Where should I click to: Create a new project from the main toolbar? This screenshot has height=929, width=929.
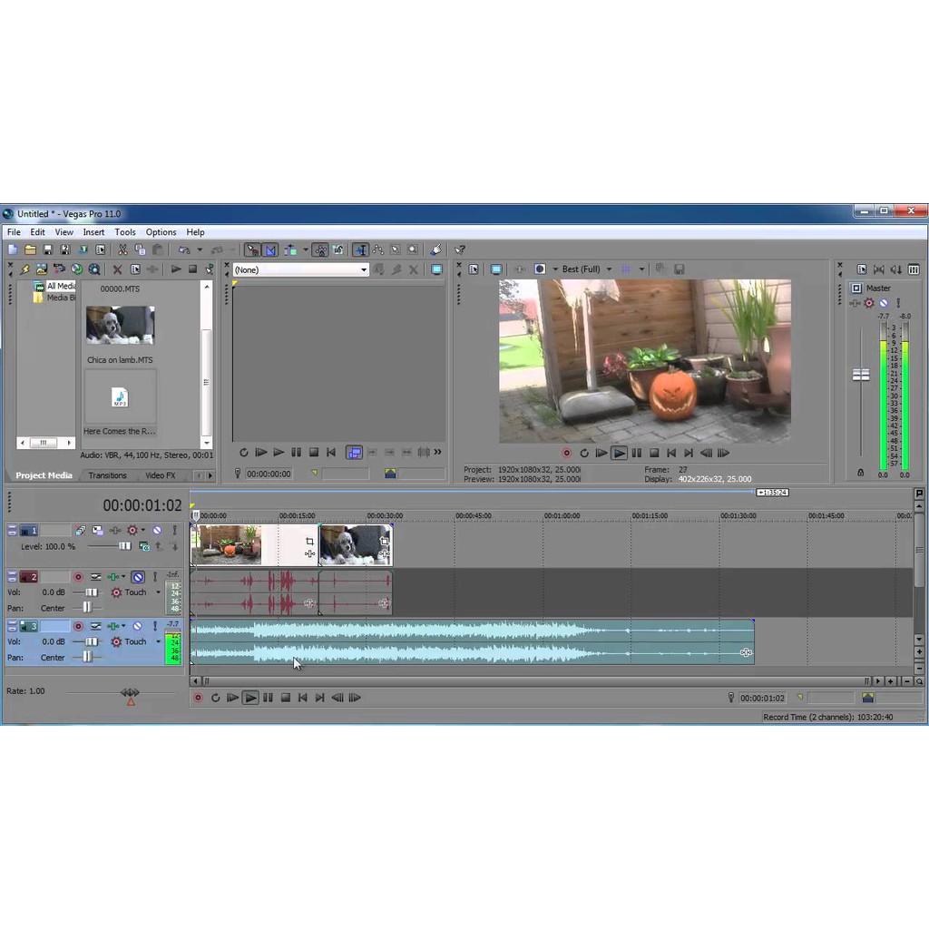[x=13, y=250]
